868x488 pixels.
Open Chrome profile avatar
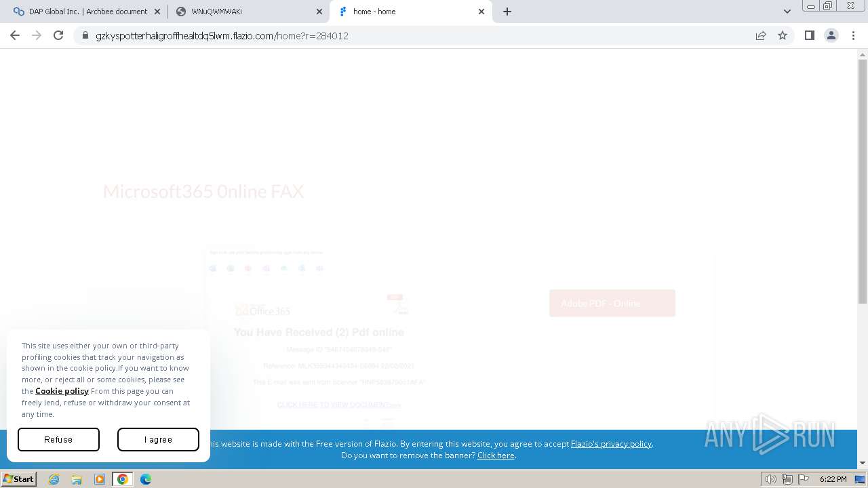tap(831, 35)
